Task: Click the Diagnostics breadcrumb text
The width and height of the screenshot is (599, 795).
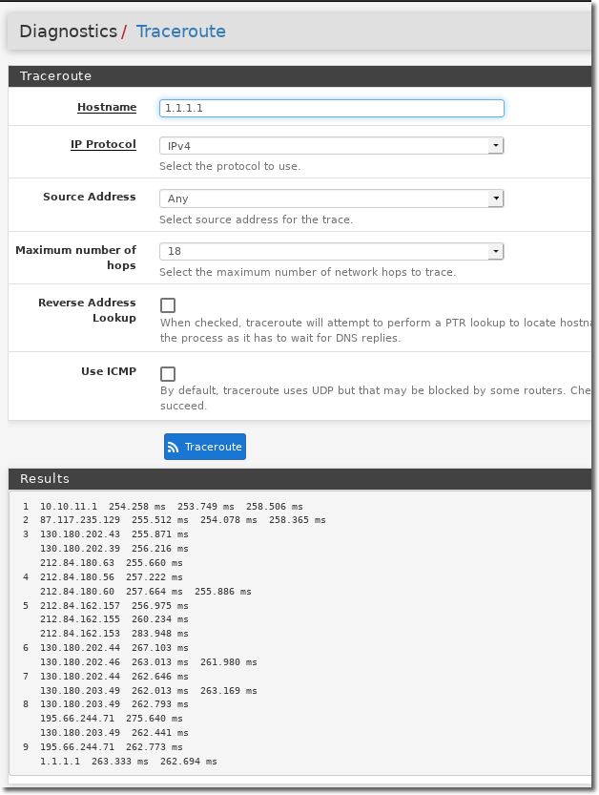Action: point(69,31)
